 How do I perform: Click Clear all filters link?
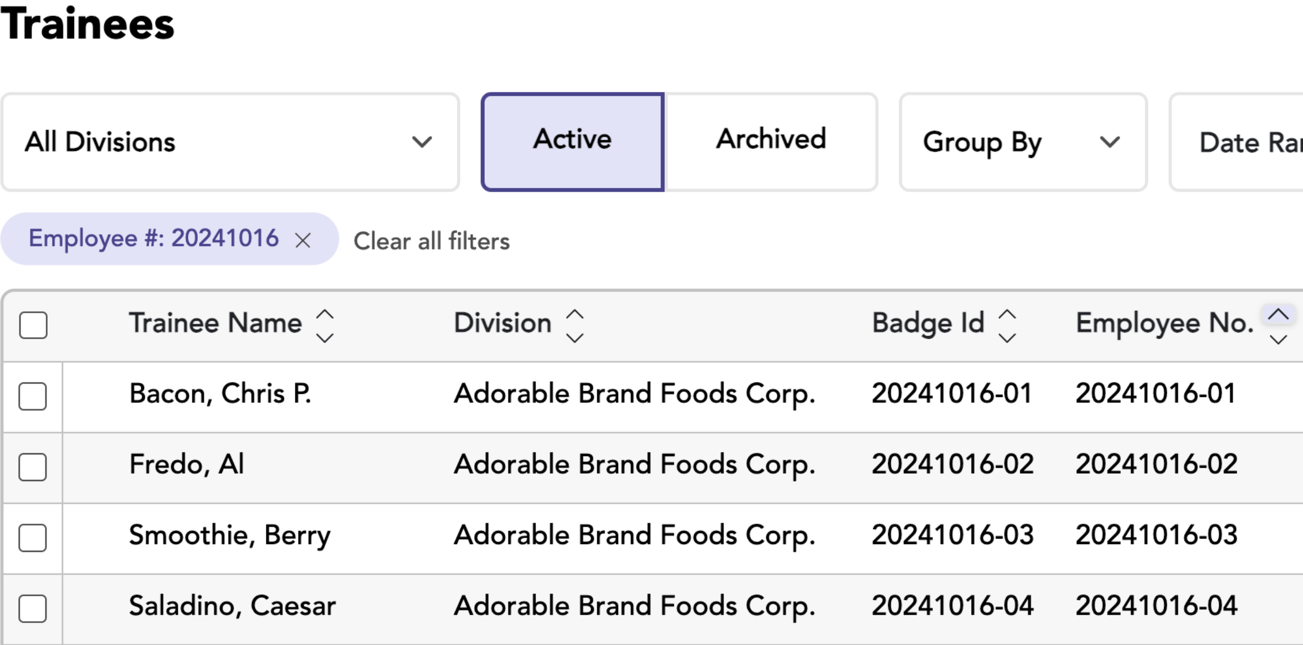point(432,241)
